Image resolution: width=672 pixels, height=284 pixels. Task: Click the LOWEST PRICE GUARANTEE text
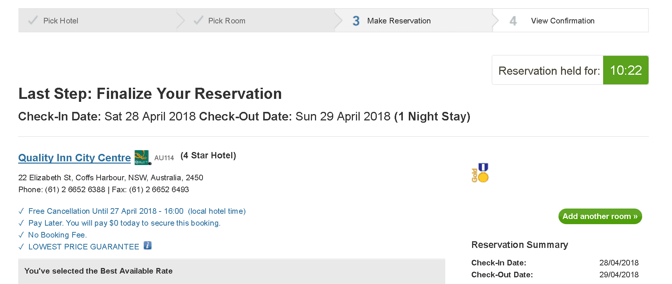coord(84,247)
